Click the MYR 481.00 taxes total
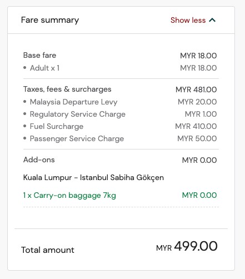The width and height of the screenshot is (245, 279). click(x=196, y=89)
